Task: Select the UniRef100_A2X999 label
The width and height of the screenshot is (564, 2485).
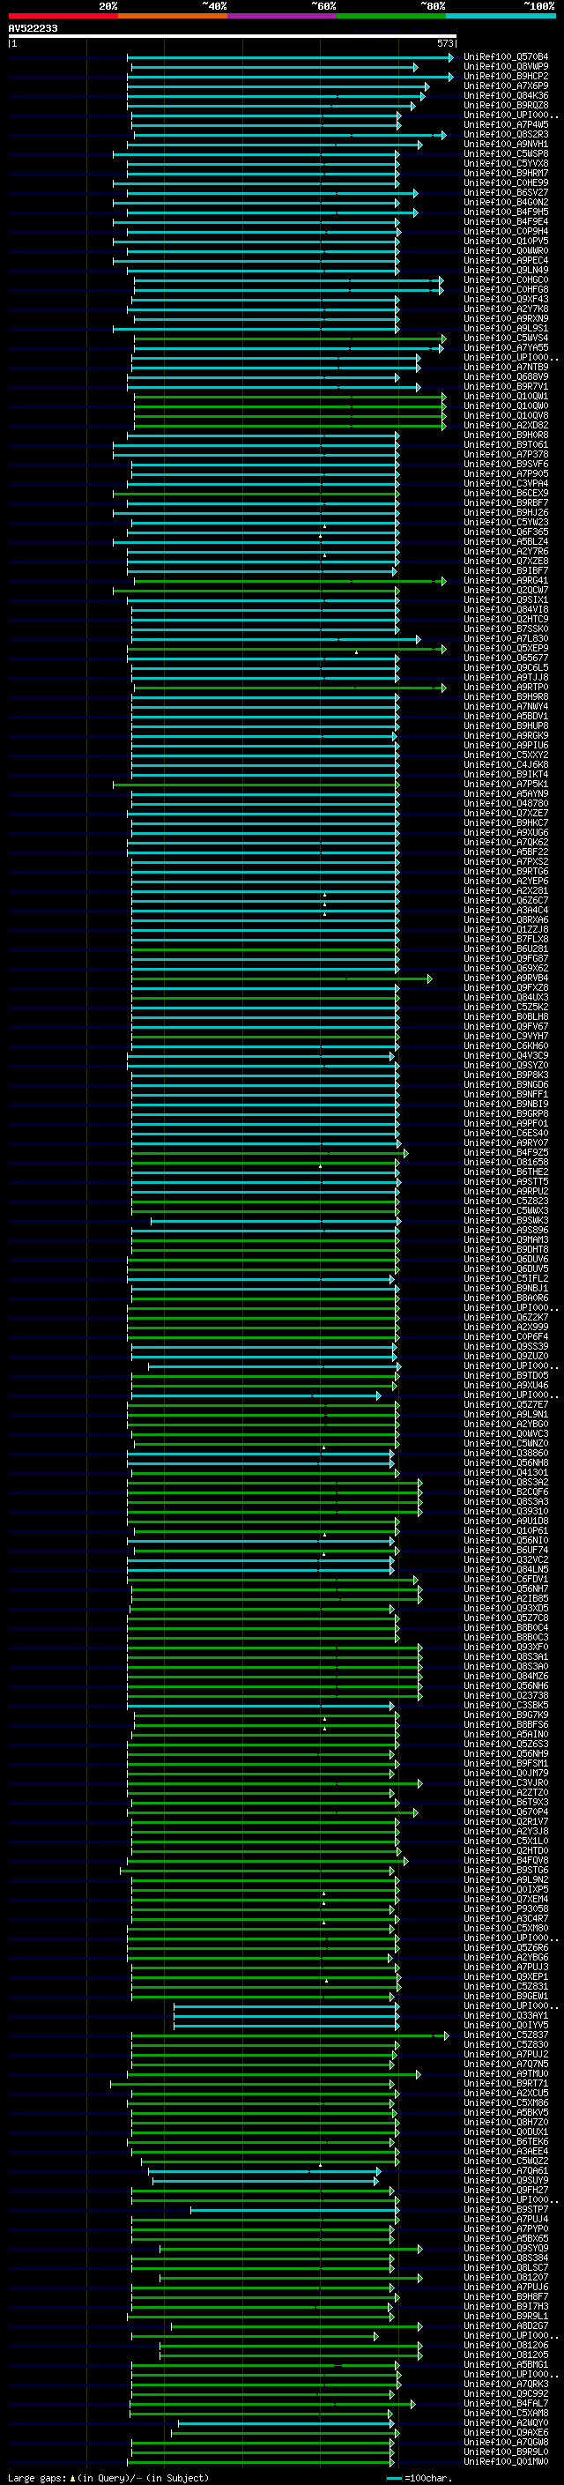Action: pyautogui.click(x=506, y=1328)
